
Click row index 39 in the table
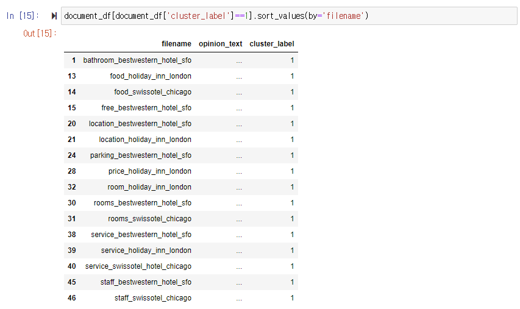pos(72,250)
